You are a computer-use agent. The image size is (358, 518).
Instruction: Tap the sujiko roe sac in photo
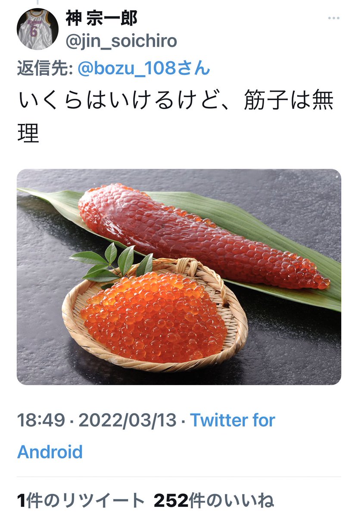pyautogui.click(x=202, y=236)
